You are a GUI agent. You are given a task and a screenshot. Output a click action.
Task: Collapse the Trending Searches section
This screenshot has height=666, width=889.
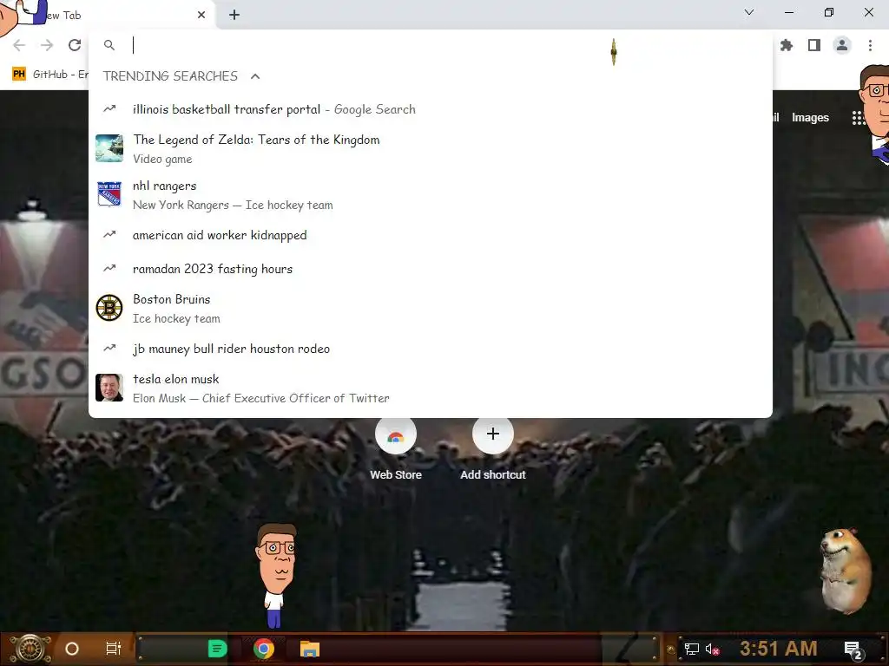pos(255,76)
